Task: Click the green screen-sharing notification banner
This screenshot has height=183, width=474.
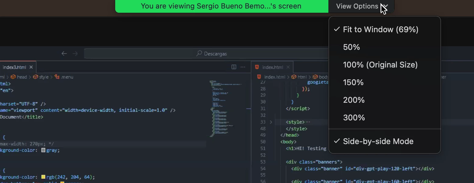Action: (221, 6)
